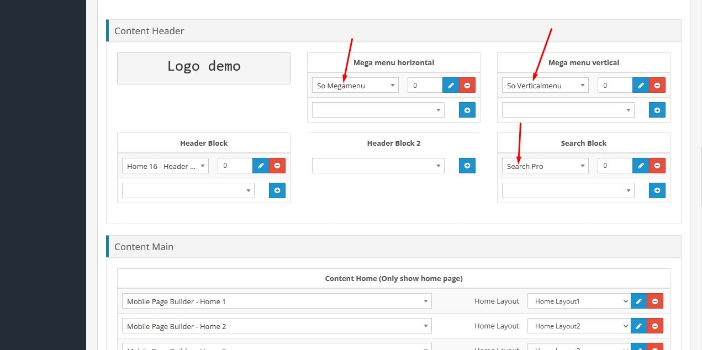This screenshot has width=702, height=350.
Task: Focus the sort order field beside Home 16 - Header
Action: 235,166
